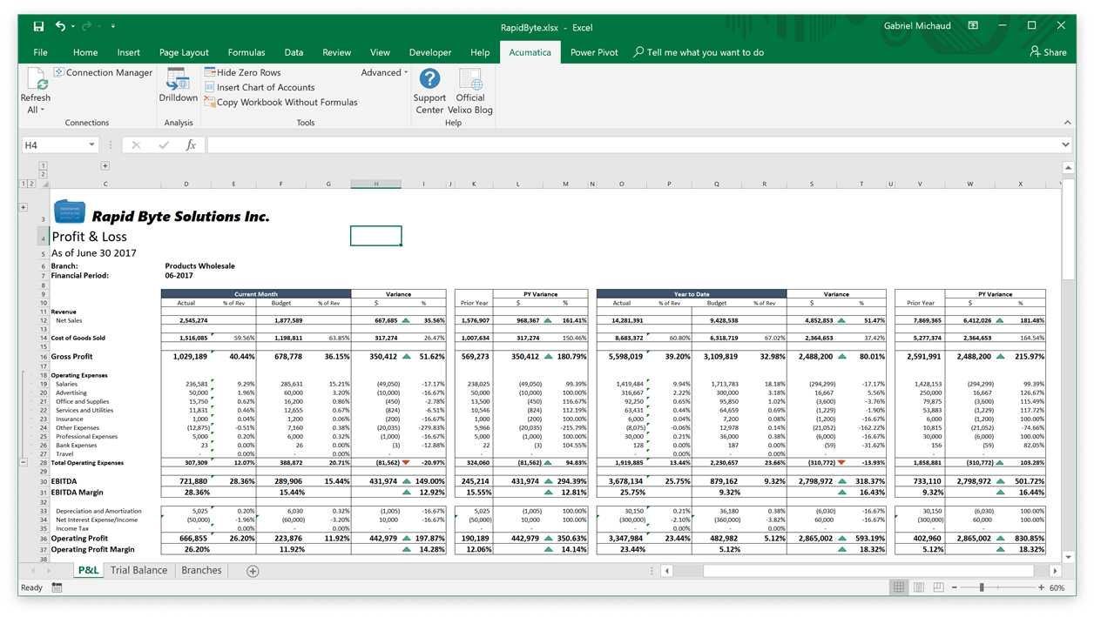This screenshot has height=617, width=1094.
Task: Open the Connection Manager
Action: click(103, 72)
